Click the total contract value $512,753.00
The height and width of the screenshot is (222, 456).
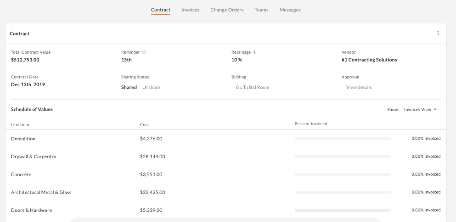(x=25, y=60)
